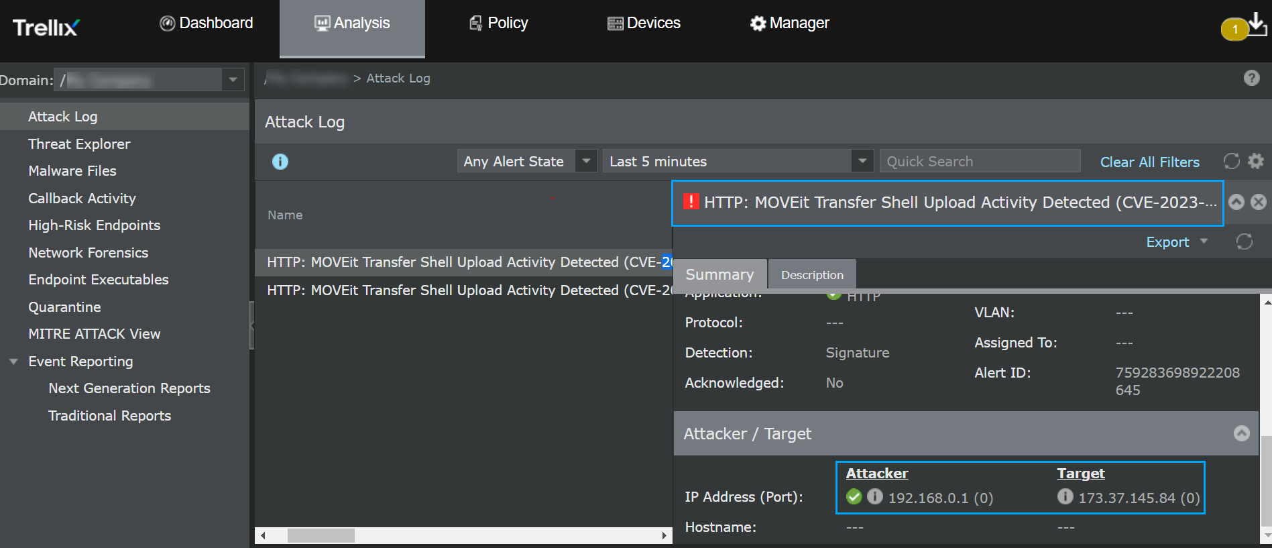This screenshot has height=548, width=1272.
Task: Open the Export dropdown menu
Action: click(x=1177, y=242)
